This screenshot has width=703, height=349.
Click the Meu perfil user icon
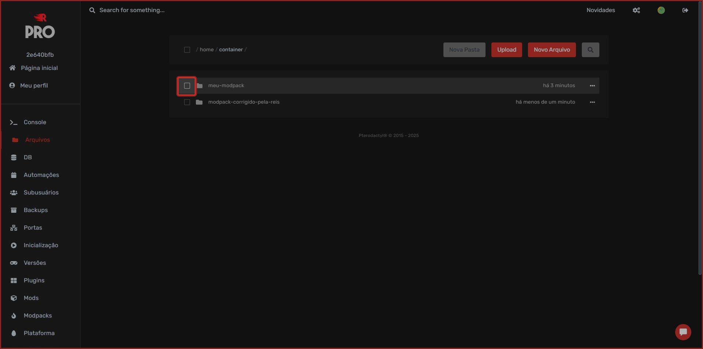click(12, 85)
